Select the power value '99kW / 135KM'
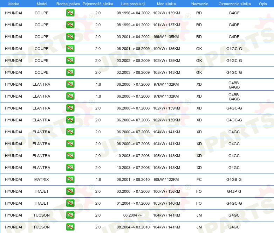The height and width of the screenshot is (233, 274). coord(166,37)
